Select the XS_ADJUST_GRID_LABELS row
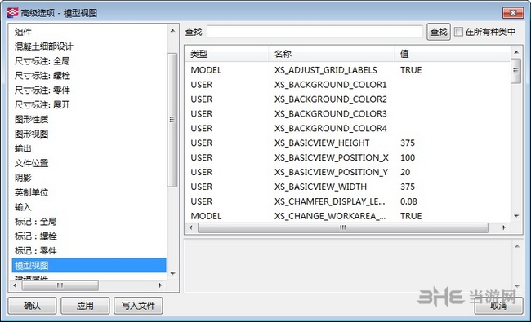The image size is (531, 322). (348, 70)
